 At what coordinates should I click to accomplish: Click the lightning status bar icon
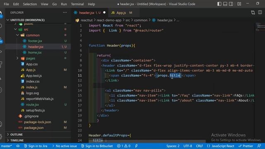pyautogui.click(x=136, y=146)
